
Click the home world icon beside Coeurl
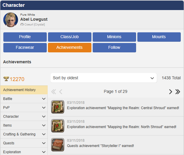coord(22,25)
